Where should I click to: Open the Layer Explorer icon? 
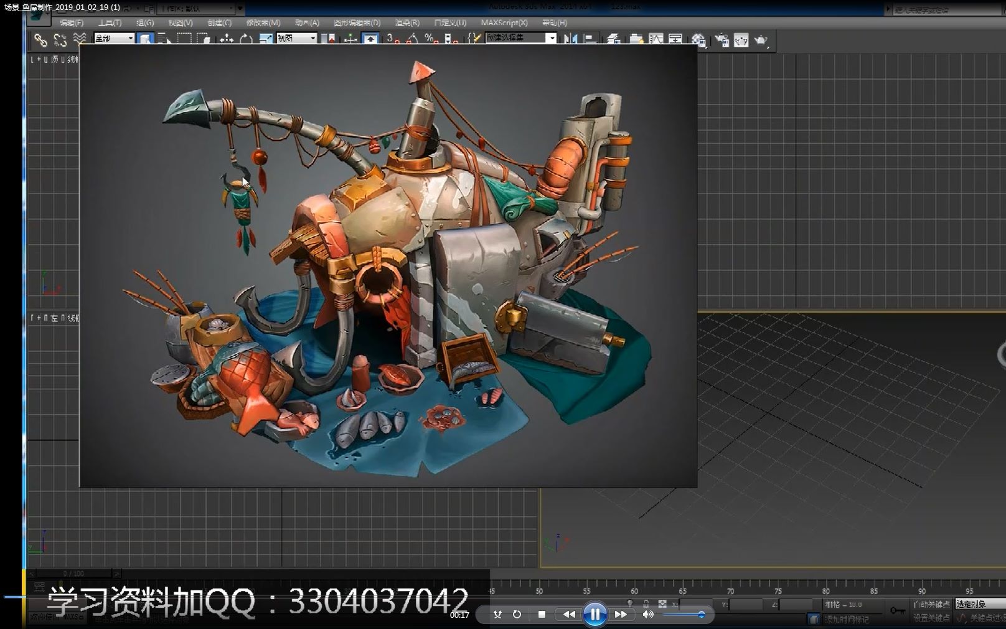tap(614, 39)
